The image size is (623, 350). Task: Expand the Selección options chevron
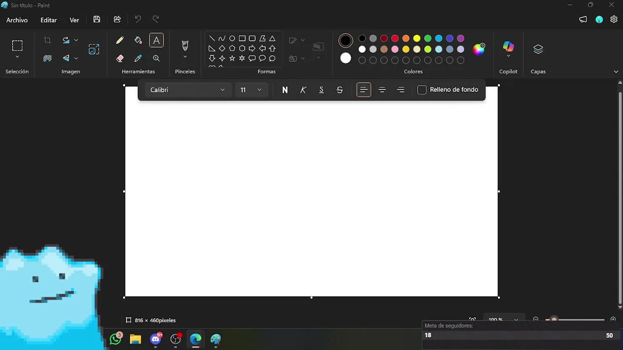[x=17, y=57]
